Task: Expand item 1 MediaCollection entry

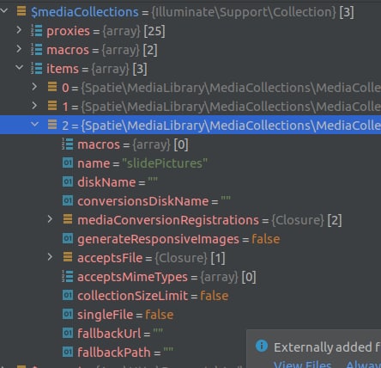Action: (x=34, y=106)
